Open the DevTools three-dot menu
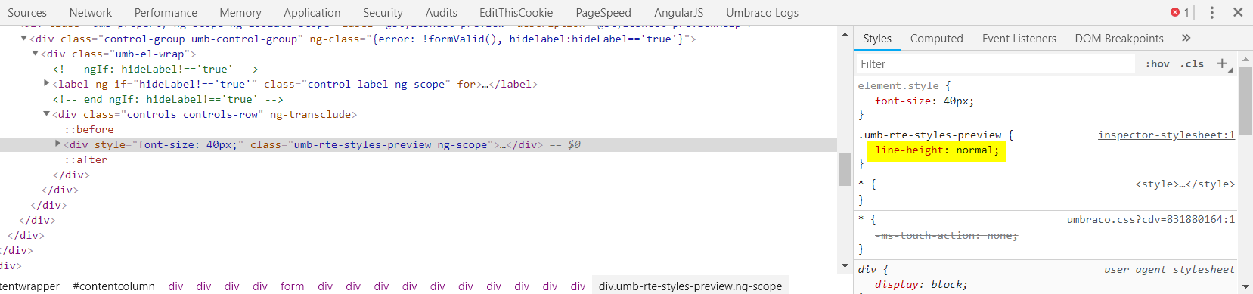Image resolution: width=1253 pixels, height=294 pixels. pos(1212,12)
